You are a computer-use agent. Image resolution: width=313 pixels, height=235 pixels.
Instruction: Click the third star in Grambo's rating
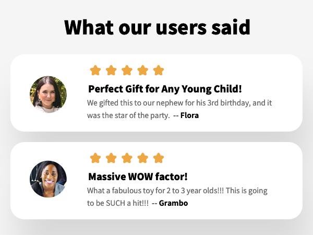click(x=127, y=158)
